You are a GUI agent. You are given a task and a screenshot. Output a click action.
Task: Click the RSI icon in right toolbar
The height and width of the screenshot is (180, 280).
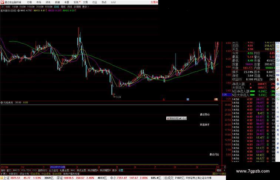tap(278, 75)
